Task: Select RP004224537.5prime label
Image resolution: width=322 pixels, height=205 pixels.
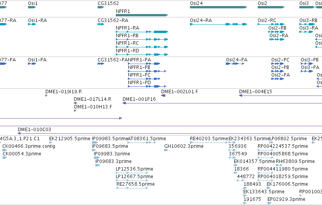Action: [283, 146]
